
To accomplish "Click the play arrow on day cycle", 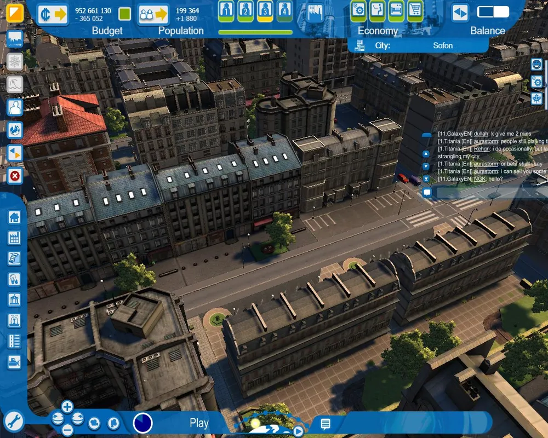I will [298, 431].
